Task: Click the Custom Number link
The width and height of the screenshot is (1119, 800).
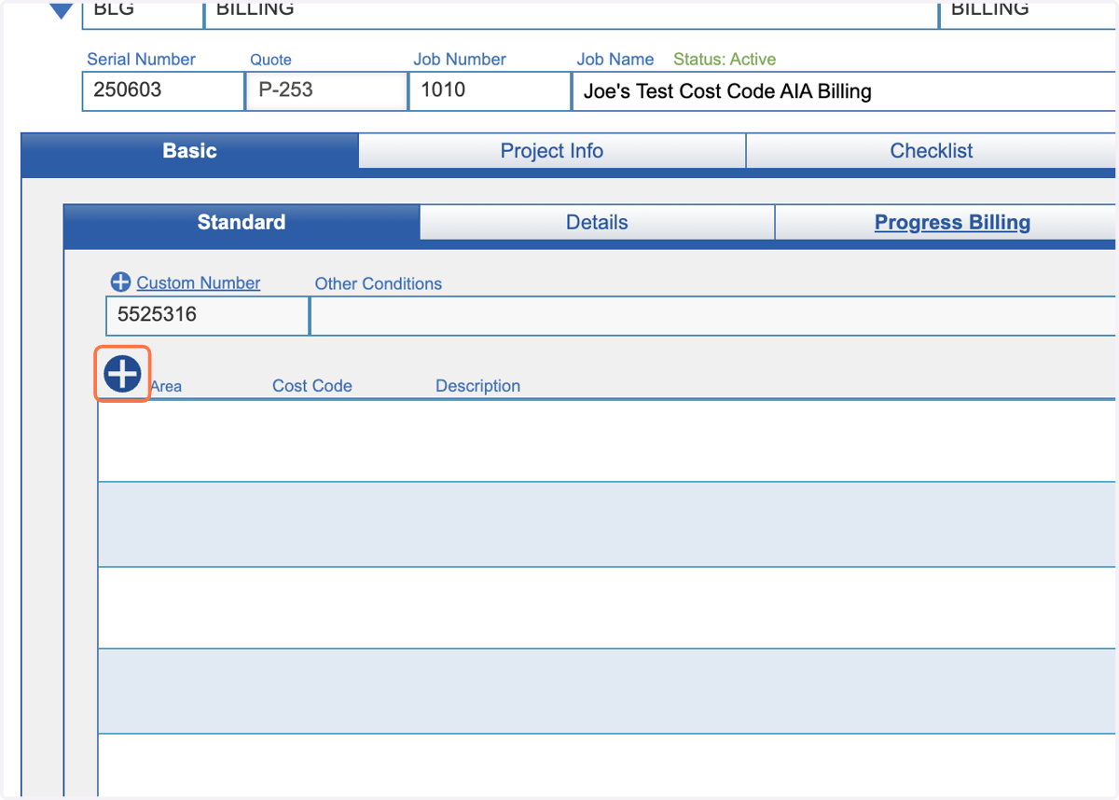Action: [199, 283]
